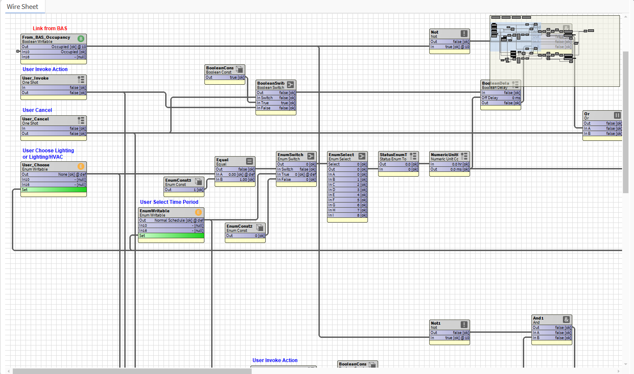This screenshot has height=374, width=634.
Task: Click the EnumSwitch block icon
Action: (x=311, y=156)
